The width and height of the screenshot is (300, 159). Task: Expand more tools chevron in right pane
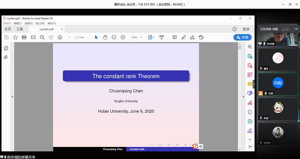250,139
